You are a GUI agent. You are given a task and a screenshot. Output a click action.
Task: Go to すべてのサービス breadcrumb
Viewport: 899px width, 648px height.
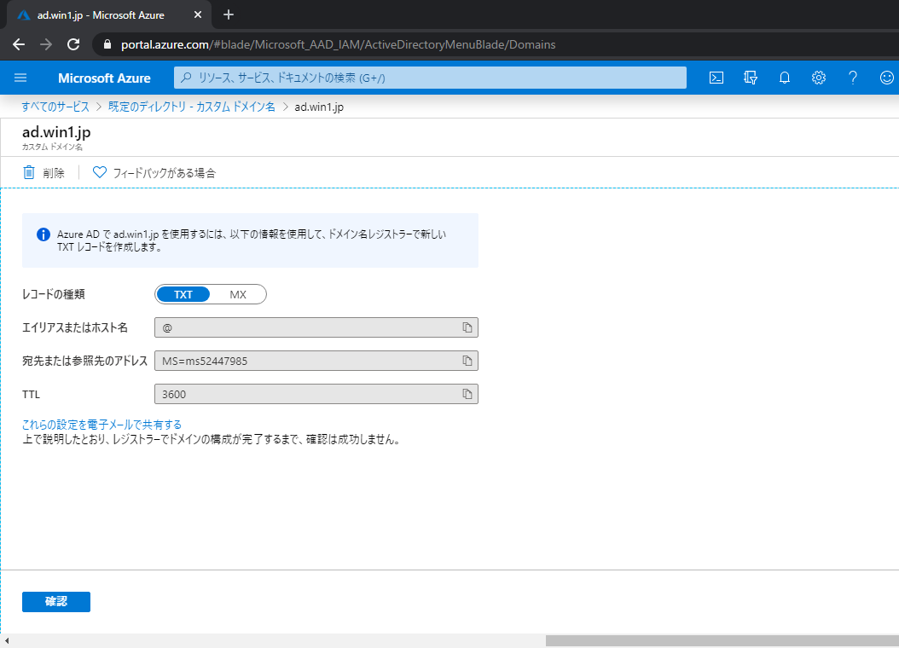pyautogui.click(x=55, y=107)
